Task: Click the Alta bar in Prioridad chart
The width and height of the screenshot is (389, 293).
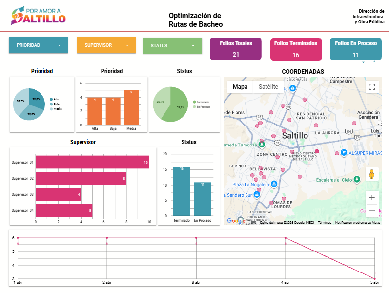Action: click(x=95, y=111)
